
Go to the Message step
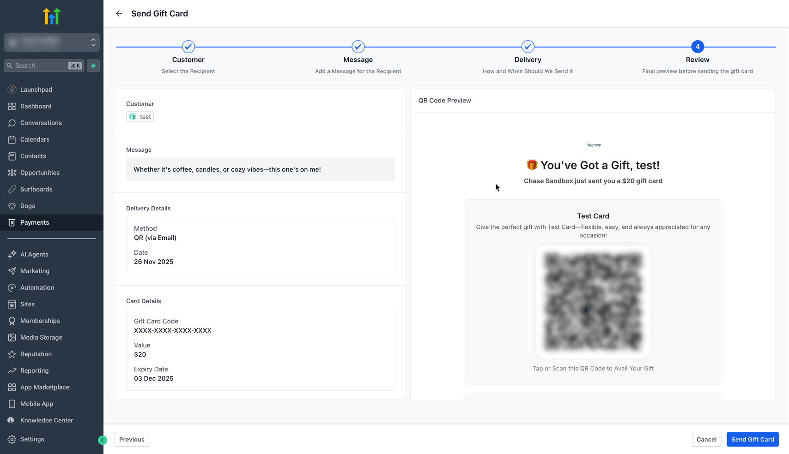pos(358,47)
